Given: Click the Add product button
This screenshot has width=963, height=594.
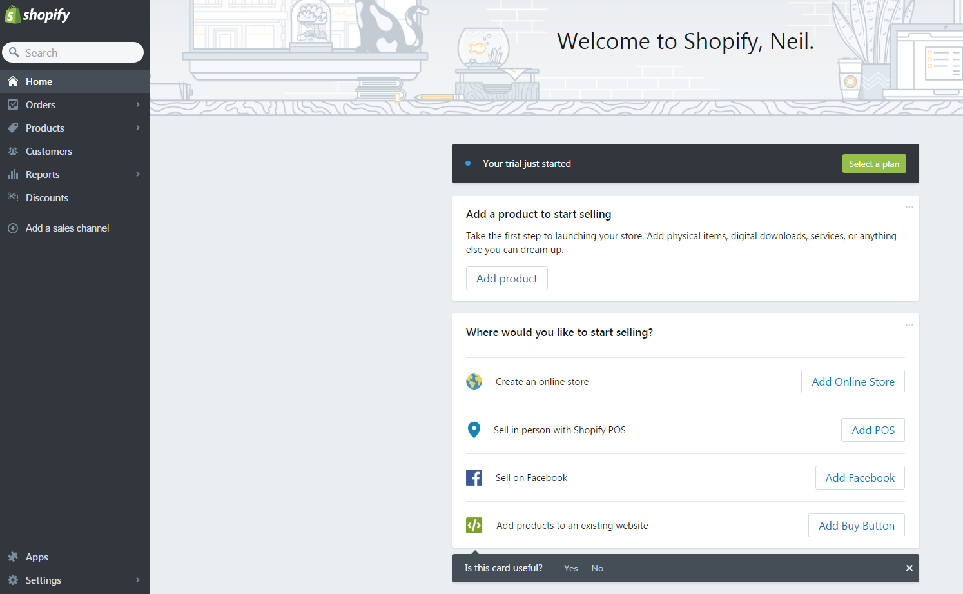Looking at the screenshot, I should point(507,279).
